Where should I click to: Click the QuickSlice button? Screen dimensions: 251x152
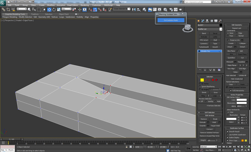click(231, 58)
